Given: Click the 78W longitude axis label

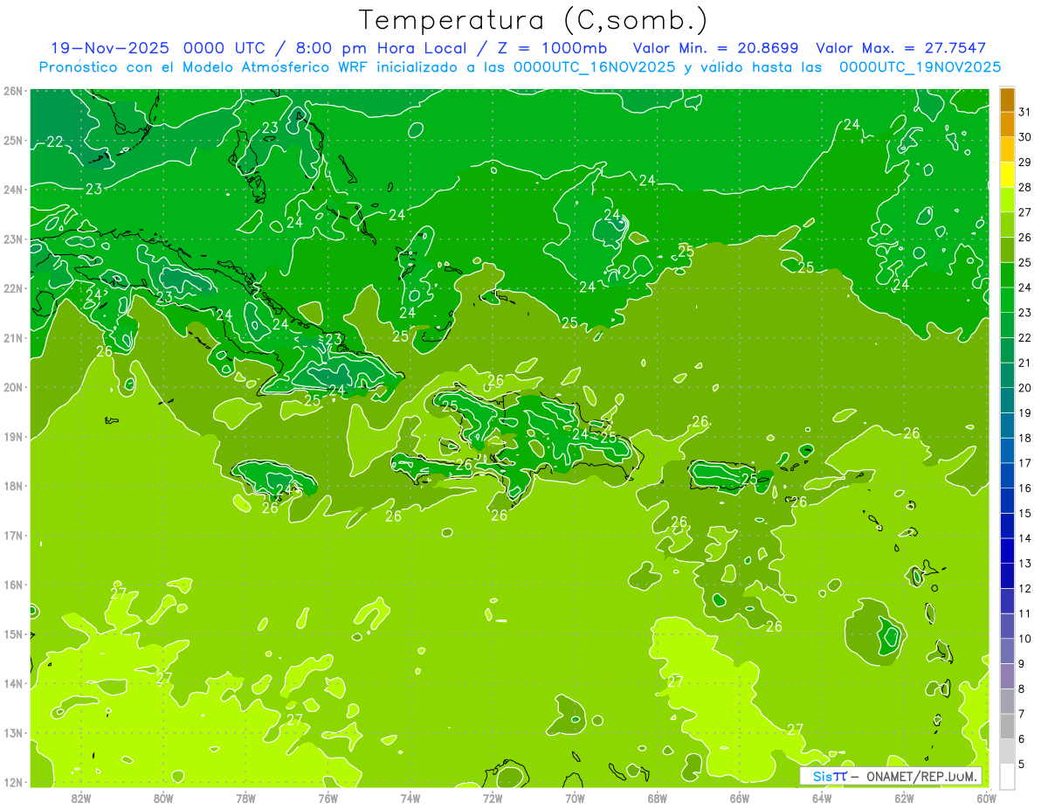Looking at the screenshot, I should click(x=245, y=799).
